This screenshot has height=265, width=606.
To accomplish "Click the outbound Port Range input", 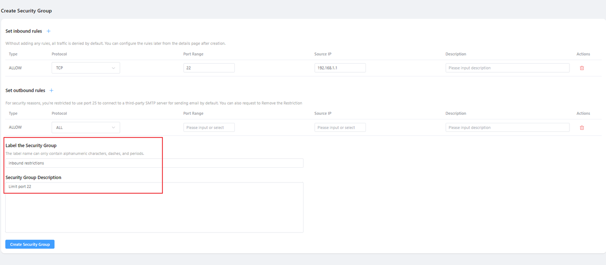I will coord(209,128).
